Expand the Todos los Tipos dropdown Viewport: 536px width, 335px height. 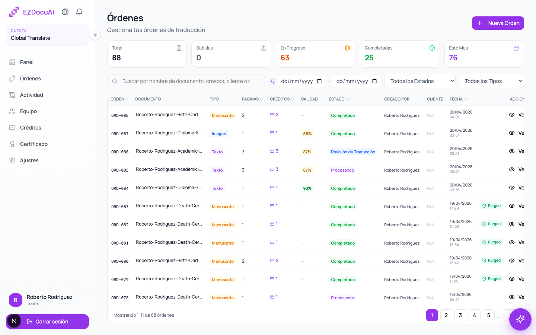491,81
